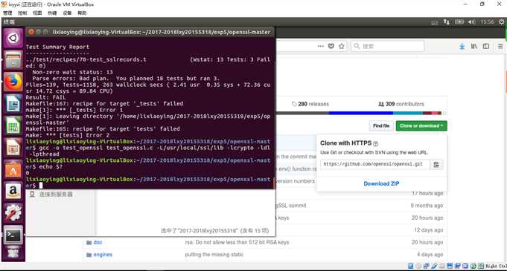Open the Firefox Library icon
Image resolution: width=507 pixels, height=271 pixels.
(474, 46)
